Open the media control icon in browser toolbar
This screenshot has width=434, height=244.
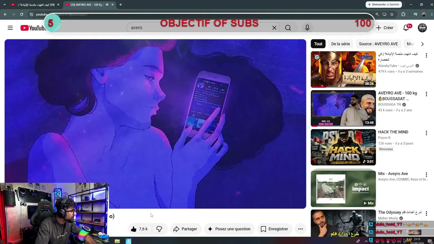415,14
